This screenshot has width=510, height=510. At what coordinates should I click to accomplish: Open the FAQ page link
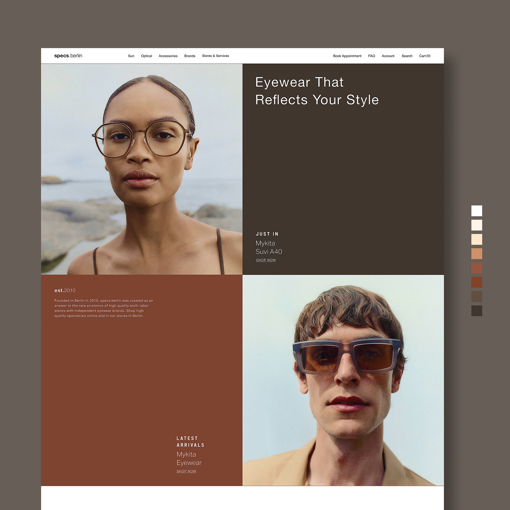click(x=371, y=56)
